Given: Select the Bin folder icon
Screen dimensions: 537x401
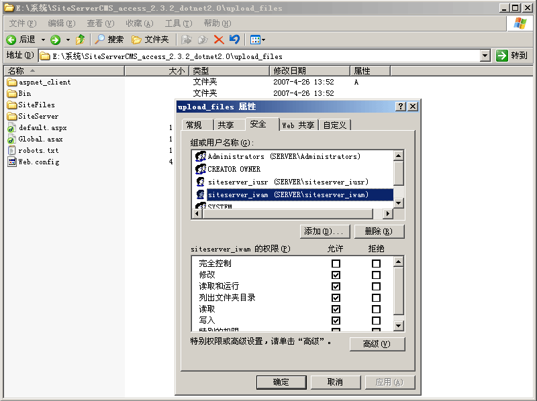Looking at the screenshot, I should point(12,93).
